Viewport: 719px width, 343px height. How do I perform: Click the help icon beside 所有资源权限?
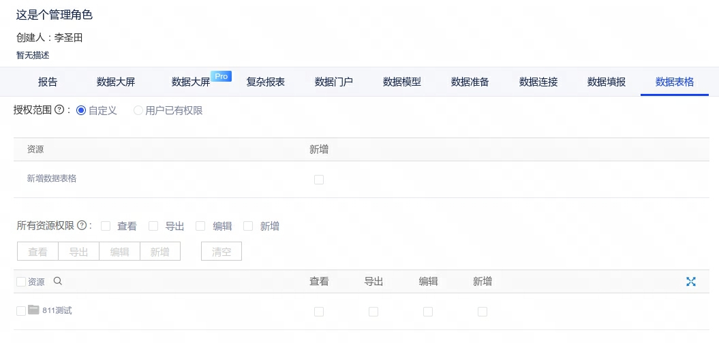coord(82,226)
